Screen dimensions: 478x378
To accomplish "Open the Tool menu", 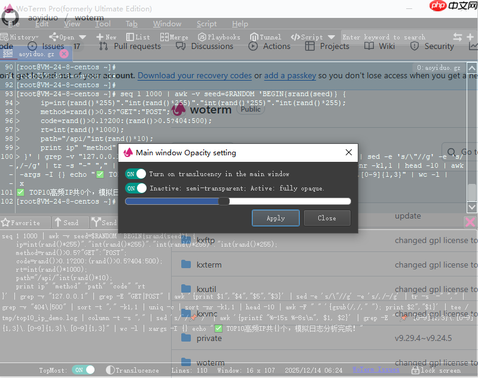I will tap(103, 24).
